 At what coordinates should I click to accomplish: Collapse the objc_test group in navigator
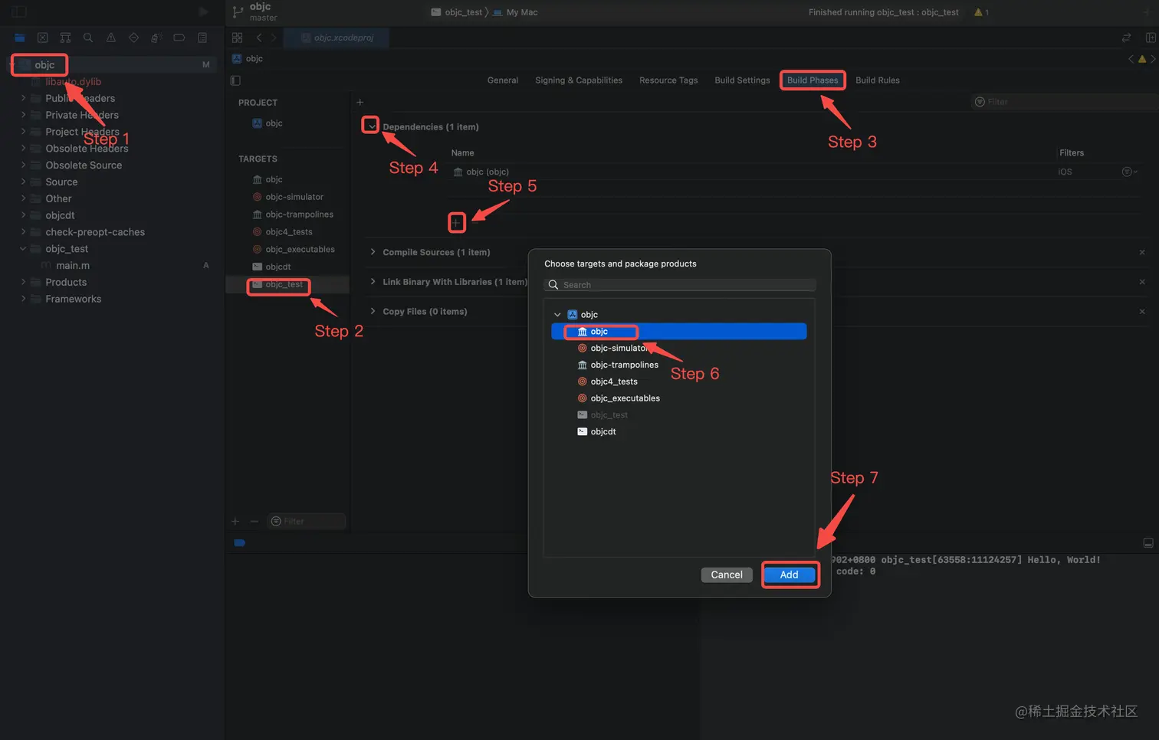23,248
